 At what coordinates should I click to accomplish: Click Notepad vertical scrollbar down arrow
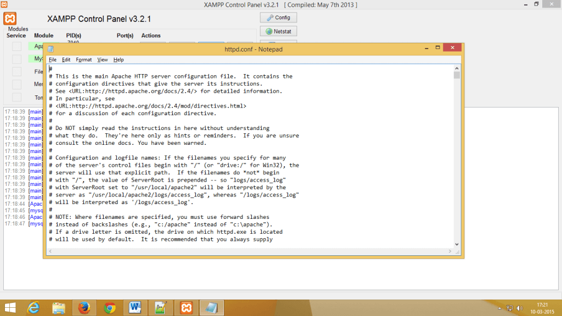[457, 244]
